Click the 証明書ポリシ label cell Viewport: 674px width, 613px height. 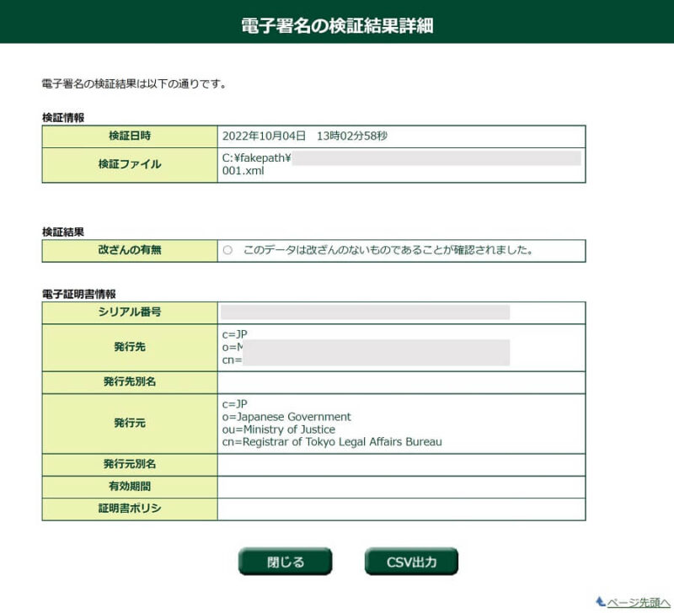[x=130, y=509]
